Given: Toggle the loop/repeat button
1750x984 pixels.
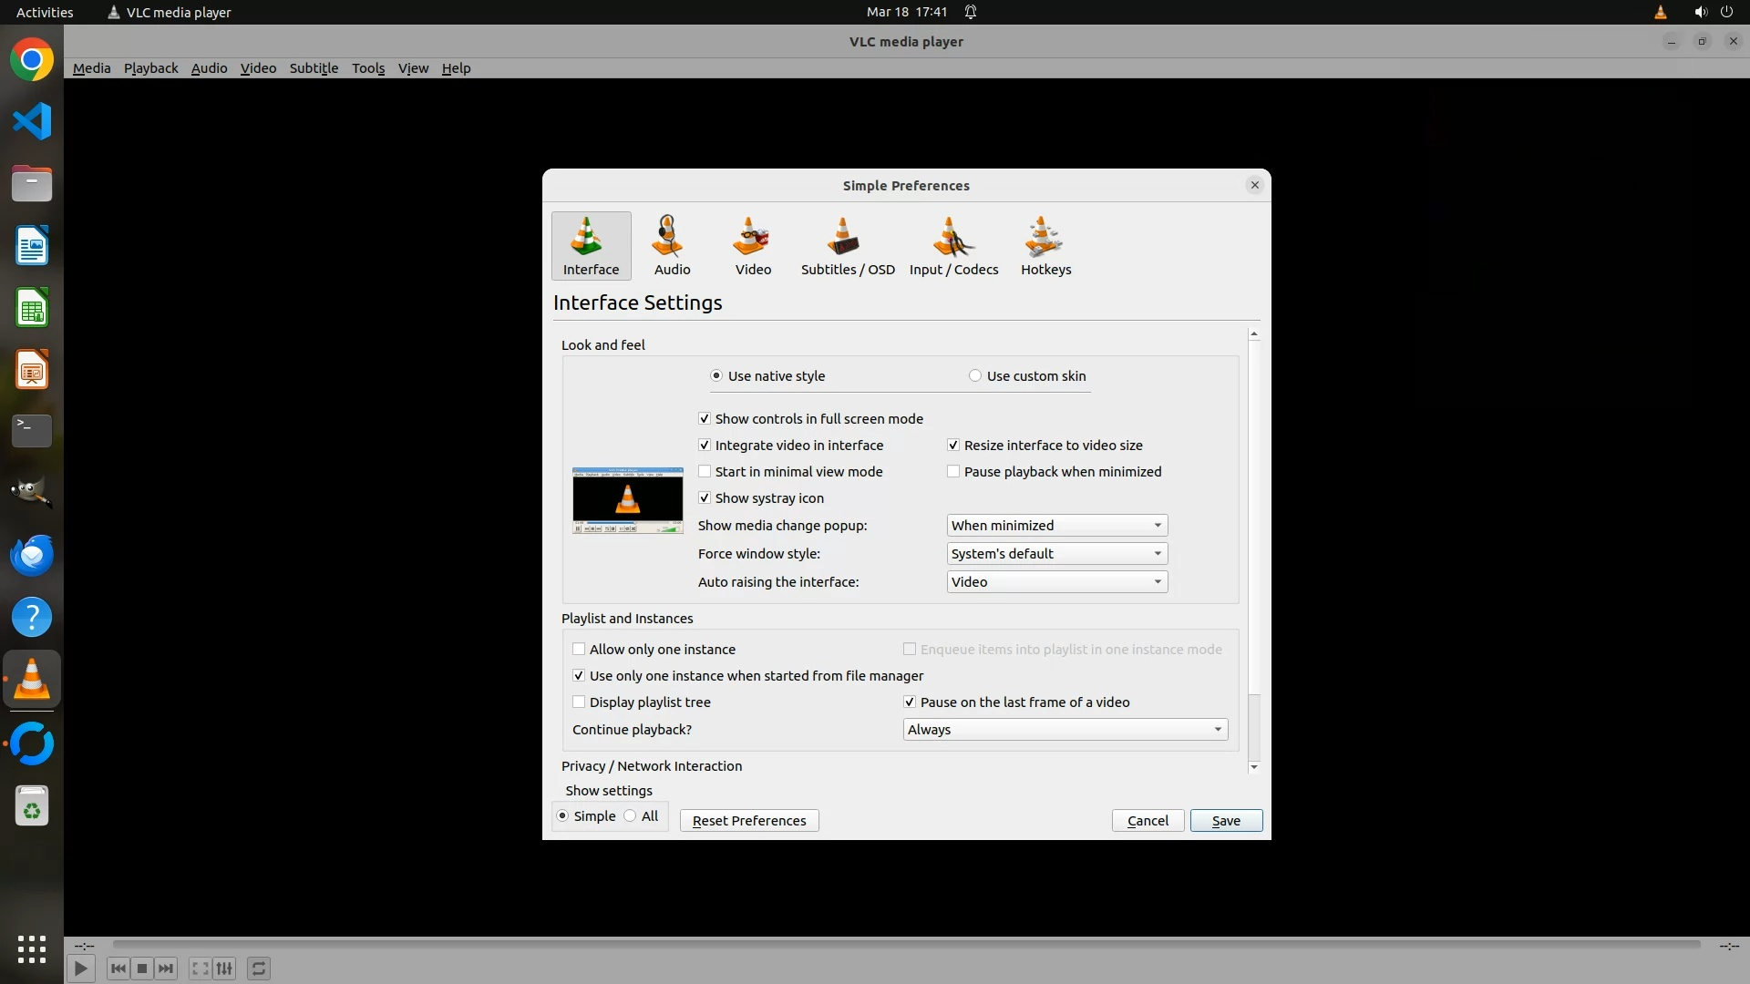Looking at the screenshot, I should 259,969.
